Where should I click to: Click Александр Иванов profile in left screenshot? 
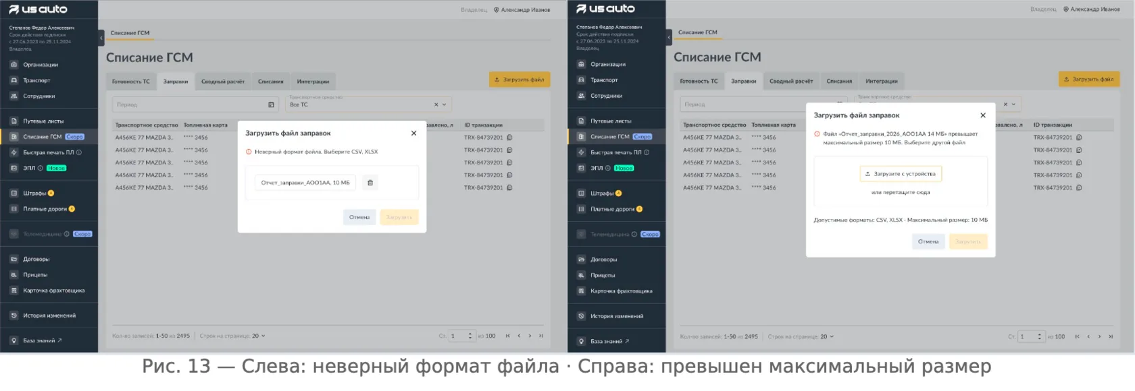pyautogui.click(x=522, y=10)
